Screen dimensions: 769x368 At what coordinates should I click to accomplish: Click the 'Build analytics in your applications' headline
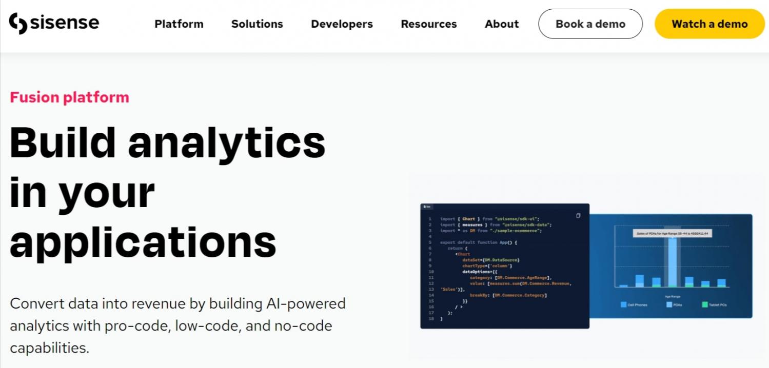click(x=168, y=191)
